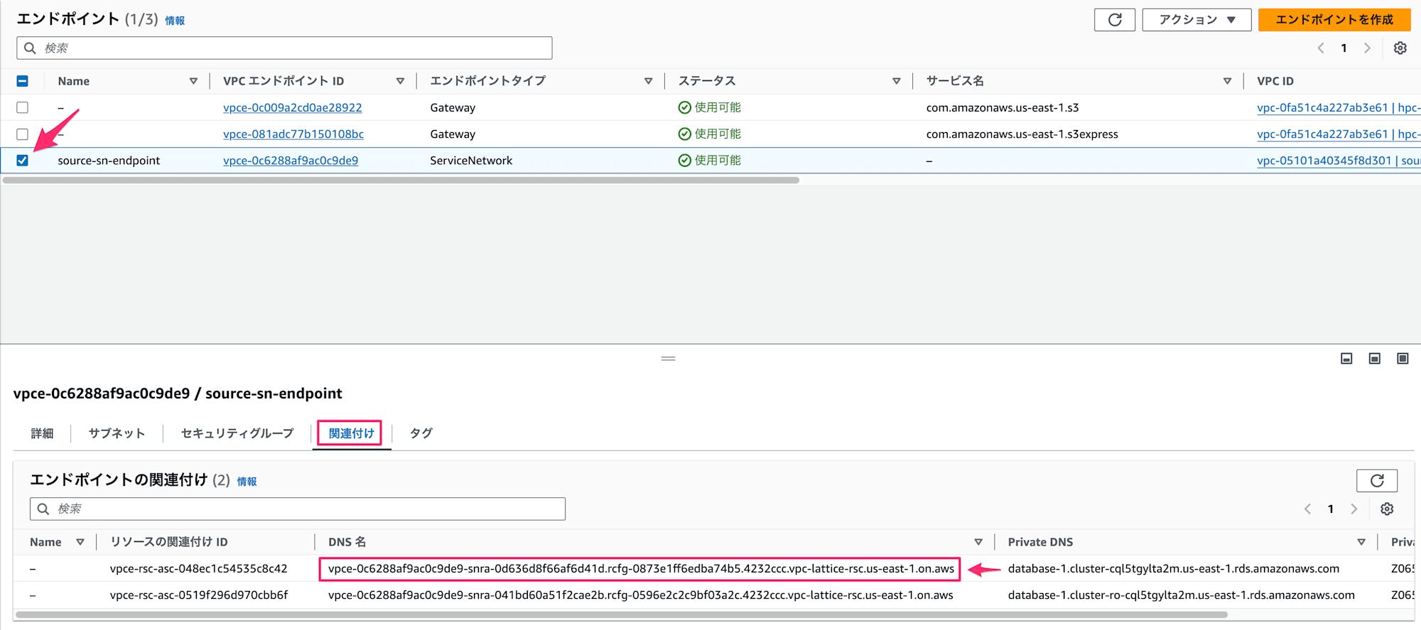
Task: Open endpoint link vpce-081adc77b150108bc
Action: [x=293, y=134]
